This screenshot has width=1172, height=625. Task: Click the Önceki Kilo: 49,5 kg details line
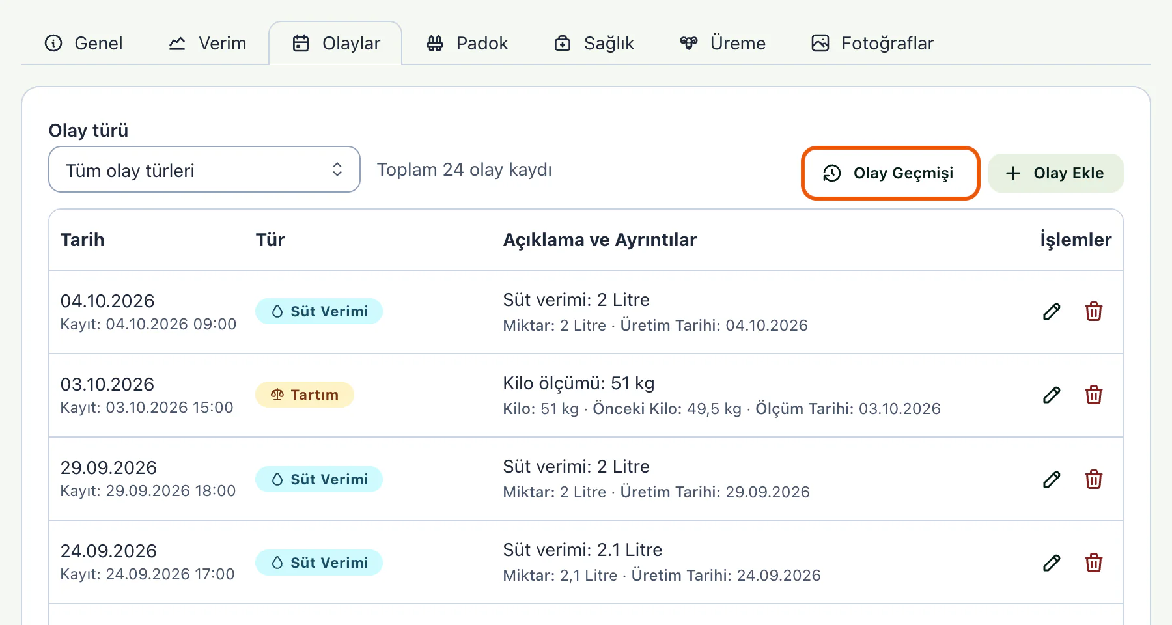[721, 409]
